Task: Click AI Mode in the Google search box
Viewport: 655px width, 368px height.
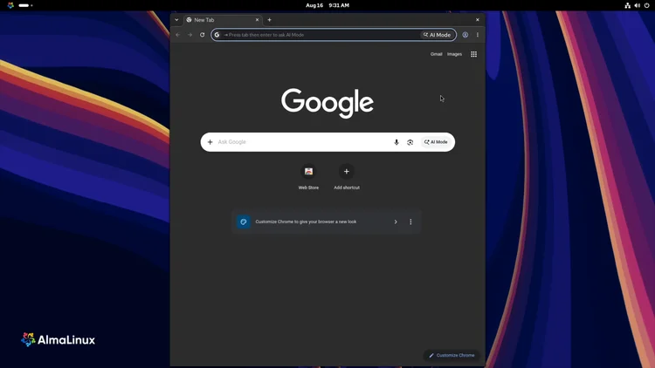Action: coord(436,142)
